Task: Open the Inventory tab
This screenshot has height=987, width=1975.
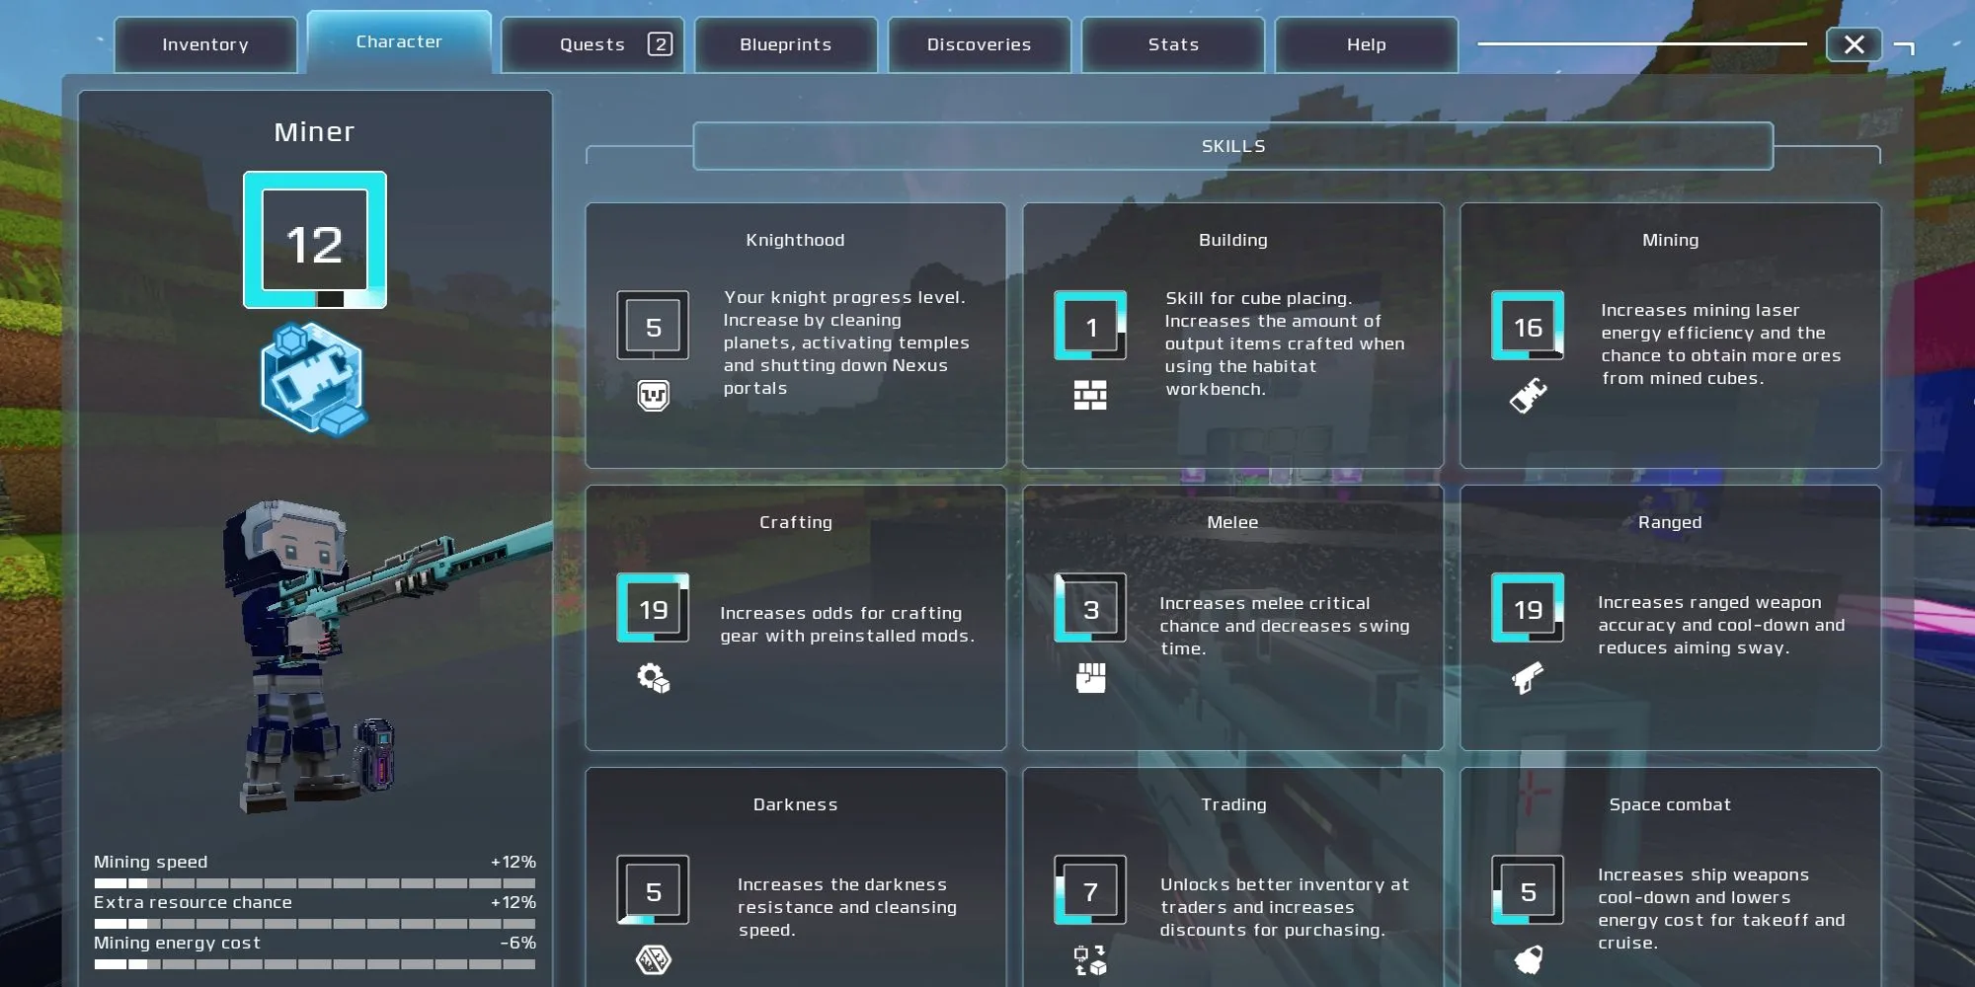Action: coord(205,45)
